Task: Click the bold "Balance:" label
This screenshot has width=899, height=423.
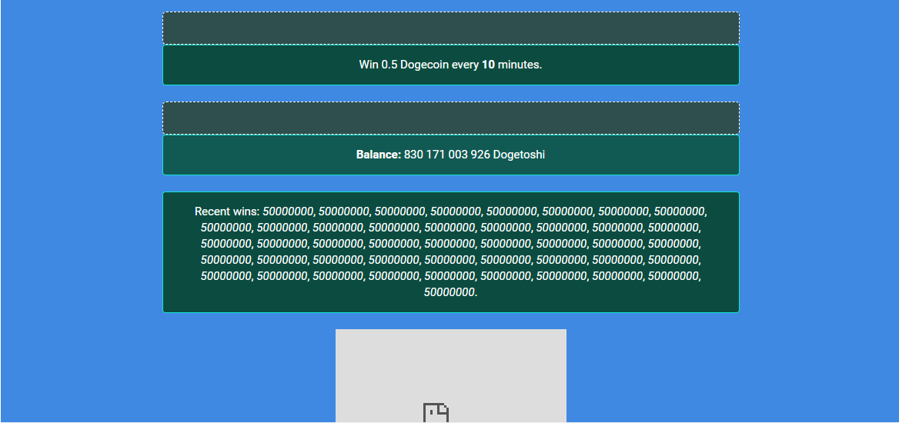Action: coord(379,155)
